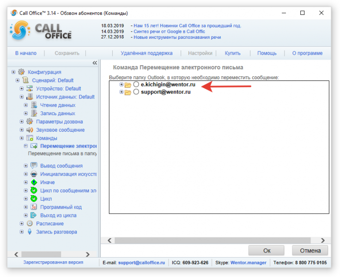Select the e.kichigin@wentor.ru radio button

136,84
